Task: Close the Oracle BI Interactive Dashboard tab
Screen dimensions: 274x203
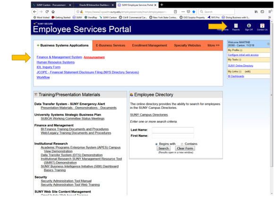Action: click(x=113, y=5)
